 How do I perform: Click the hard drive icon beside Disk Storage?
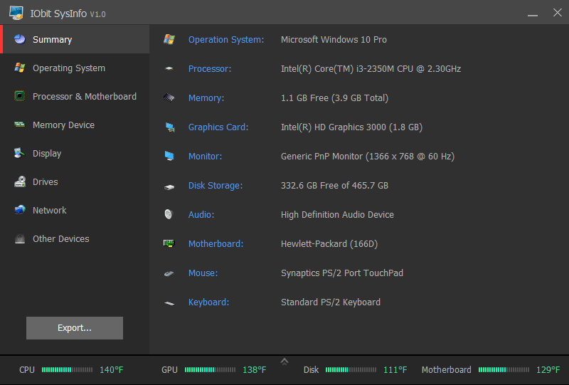(x=169, y=187)
